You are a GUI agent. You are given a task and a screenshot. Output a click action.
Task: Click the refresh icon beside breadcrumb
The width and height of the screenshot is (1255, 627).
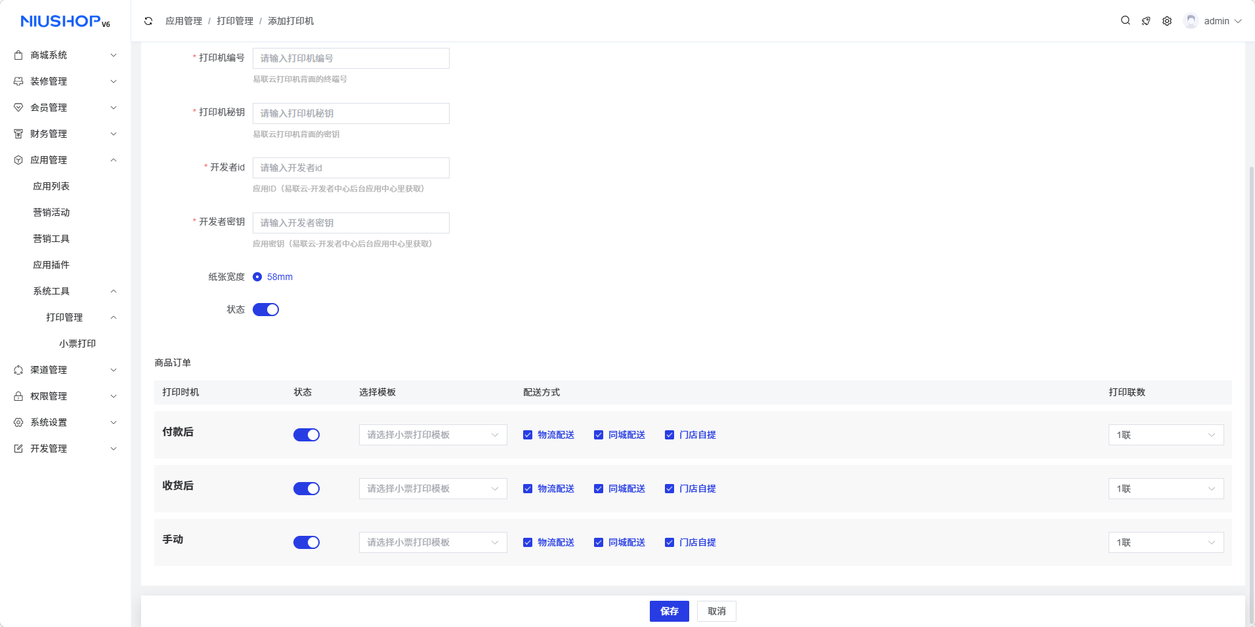pos(148,21)
